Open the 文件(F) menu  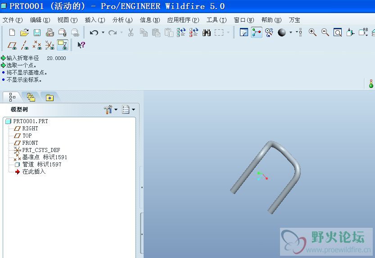[13, 20]
